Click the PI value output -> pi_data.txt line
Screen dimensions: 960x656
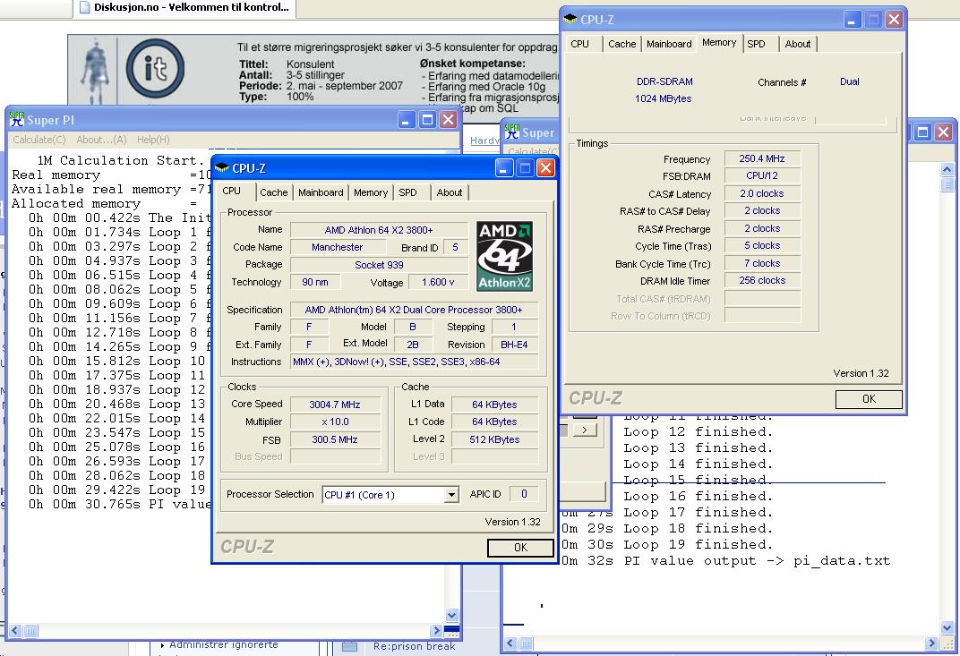(x=726, y=561)
